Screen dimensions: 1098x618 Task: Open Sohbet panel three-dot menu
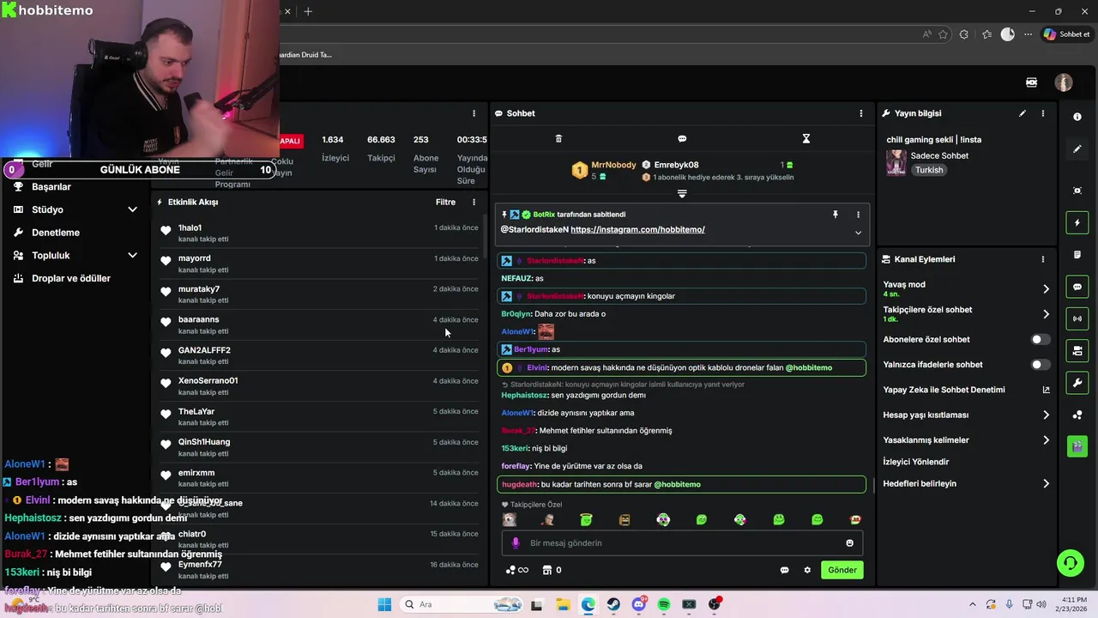(861, 113)
